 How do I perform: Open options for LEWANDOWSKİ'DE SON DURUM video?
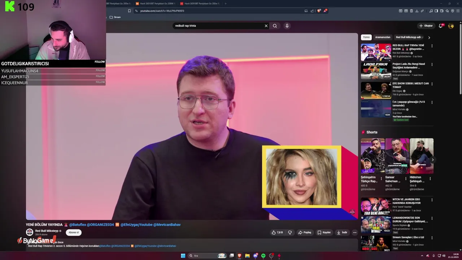tap(432, 218)
